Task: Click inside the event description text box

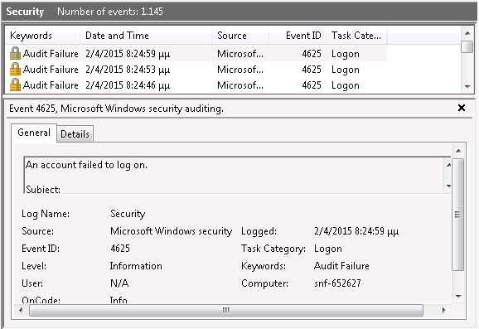Action: click(235, 175)
